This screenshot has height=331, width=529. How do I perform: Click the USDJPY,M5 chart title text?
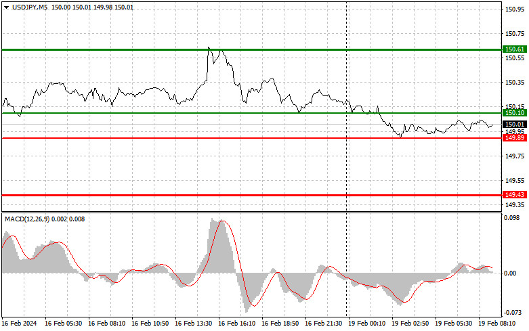pyautogui.click(x=30, y=7)
